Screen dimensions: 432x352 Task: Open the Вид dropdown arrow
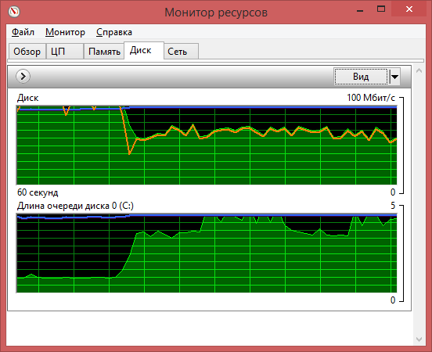coord(394,77)
